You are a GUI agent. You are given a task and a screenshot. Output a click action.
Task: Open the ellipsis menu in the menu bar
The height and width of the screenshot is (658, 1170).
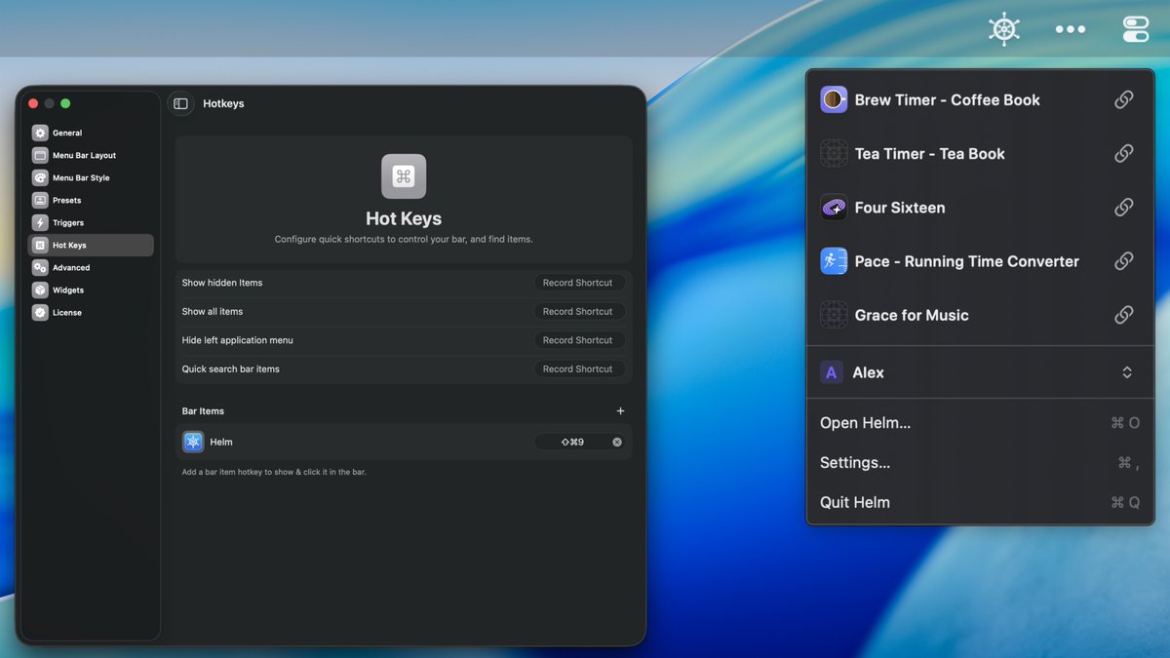[1070, 28]
